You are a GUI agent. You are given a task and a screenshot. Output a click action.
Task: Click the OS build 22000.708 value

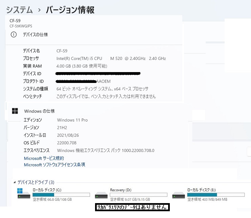(67, 143)
